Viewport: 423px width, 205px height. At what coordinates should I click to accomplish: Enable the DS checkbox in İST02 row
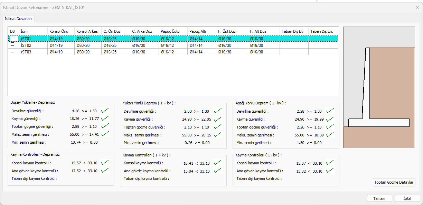click(x=13, y=44)
